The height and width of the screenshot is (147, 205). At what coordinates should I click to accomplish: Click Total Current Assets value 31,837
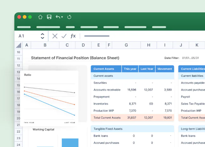(132, 118)
